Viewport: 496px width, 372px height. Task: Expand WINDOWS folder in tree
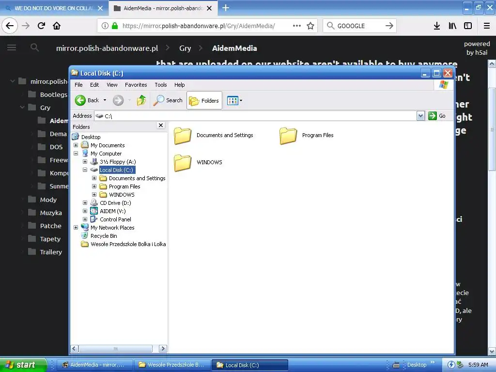tap(94, 195)
